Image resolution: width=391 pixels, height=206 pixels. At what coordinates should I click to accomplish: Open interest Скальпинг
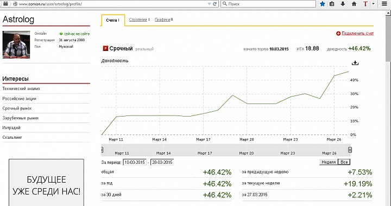point(12,137)
